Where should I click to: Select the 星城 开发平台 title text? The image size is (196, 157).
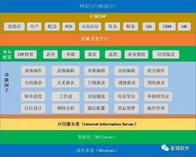tap(94, 39)
